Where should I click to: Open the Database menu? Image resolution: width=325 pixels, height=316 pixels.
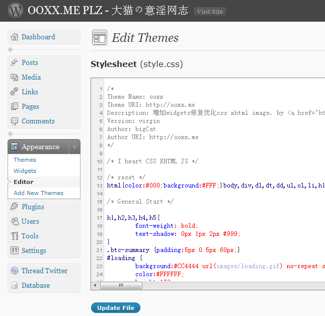click(44, 285)
